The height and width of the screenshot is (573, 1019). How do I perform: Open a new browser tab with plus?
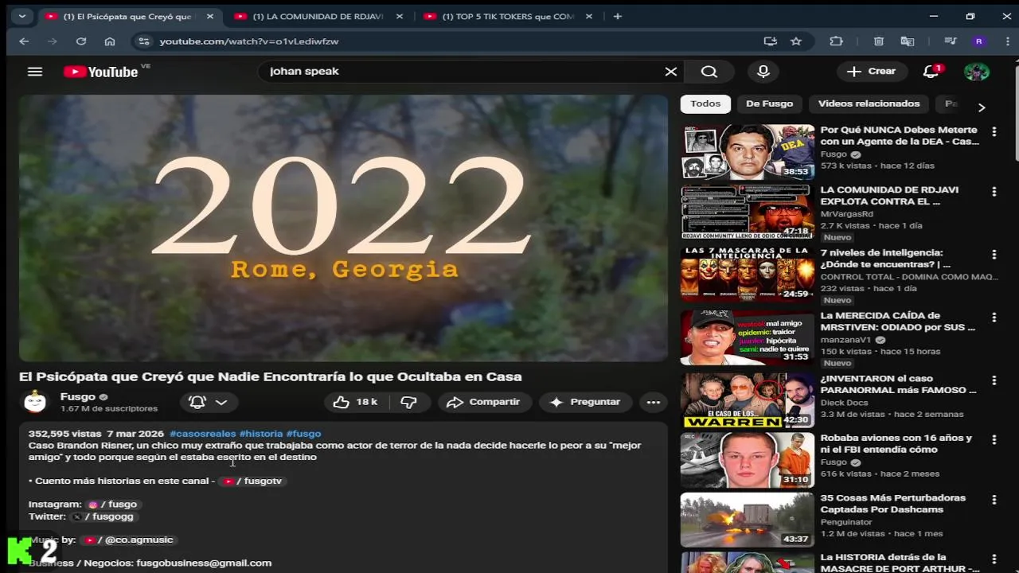618,16
